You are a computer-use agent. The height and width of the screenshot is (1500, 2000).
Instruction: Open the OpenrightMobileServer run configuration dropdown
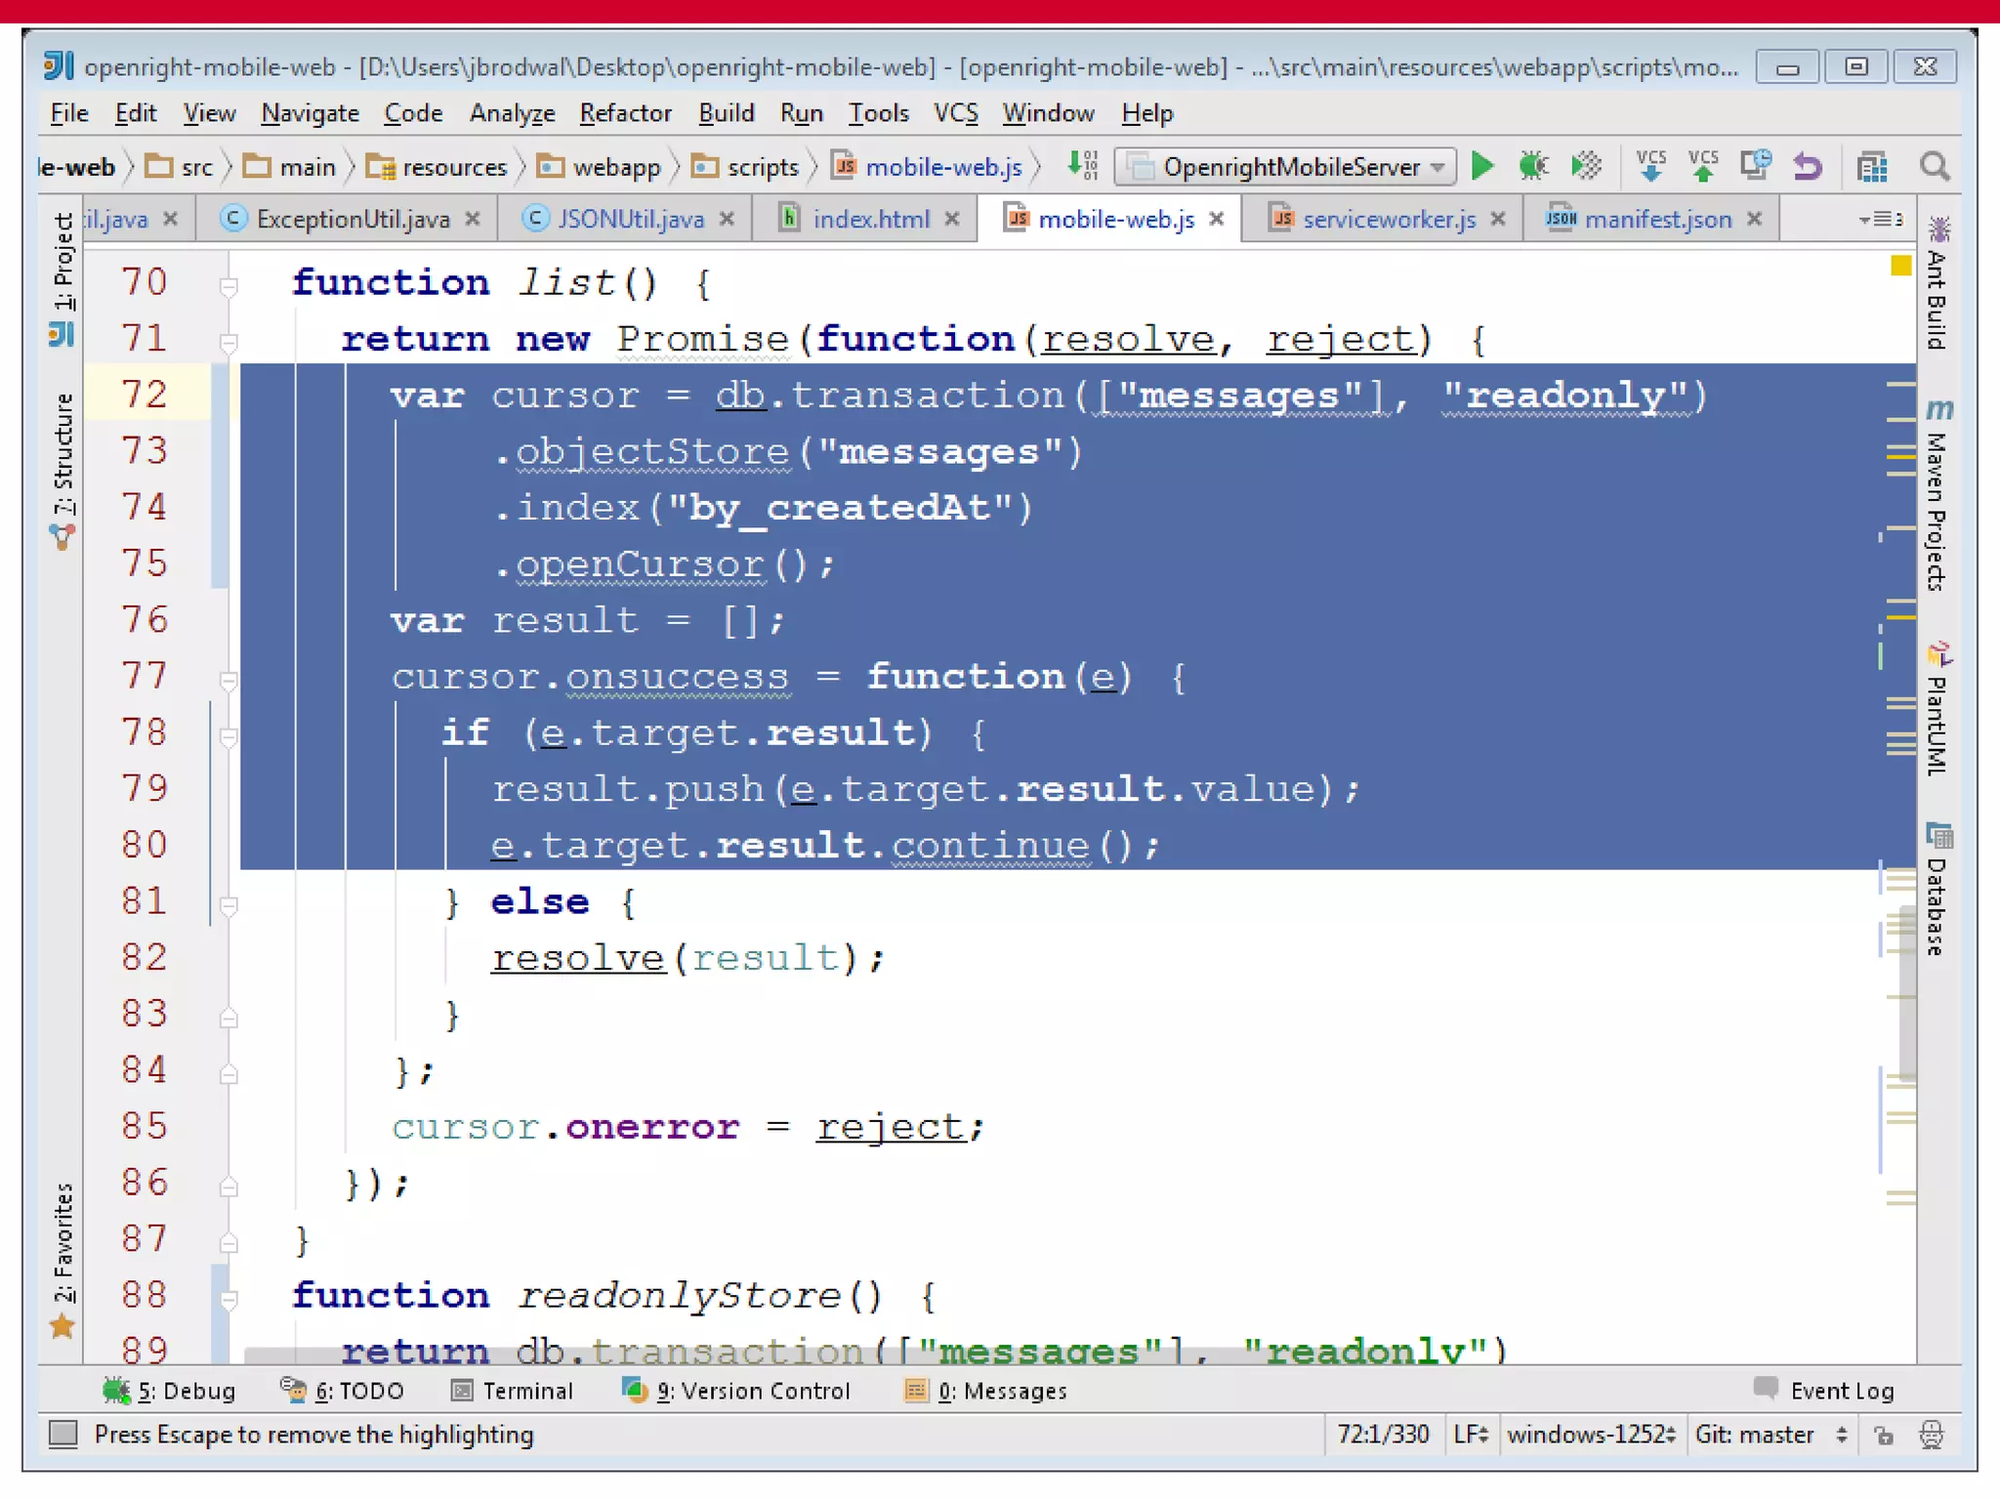[x=1284, y=167]
